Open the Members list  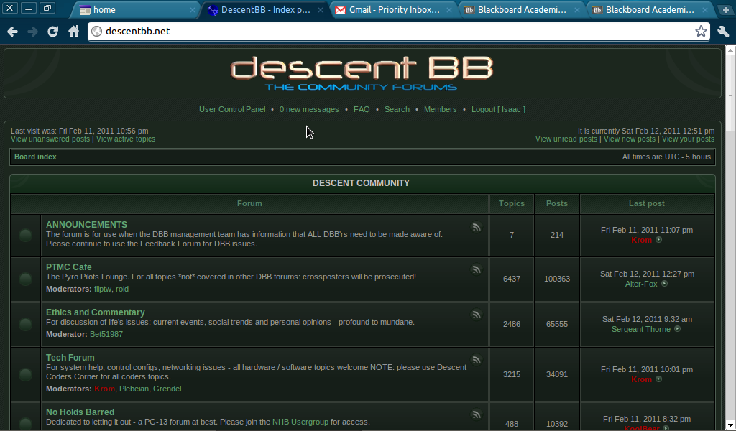pyautogui.click(x=441, y=109)
